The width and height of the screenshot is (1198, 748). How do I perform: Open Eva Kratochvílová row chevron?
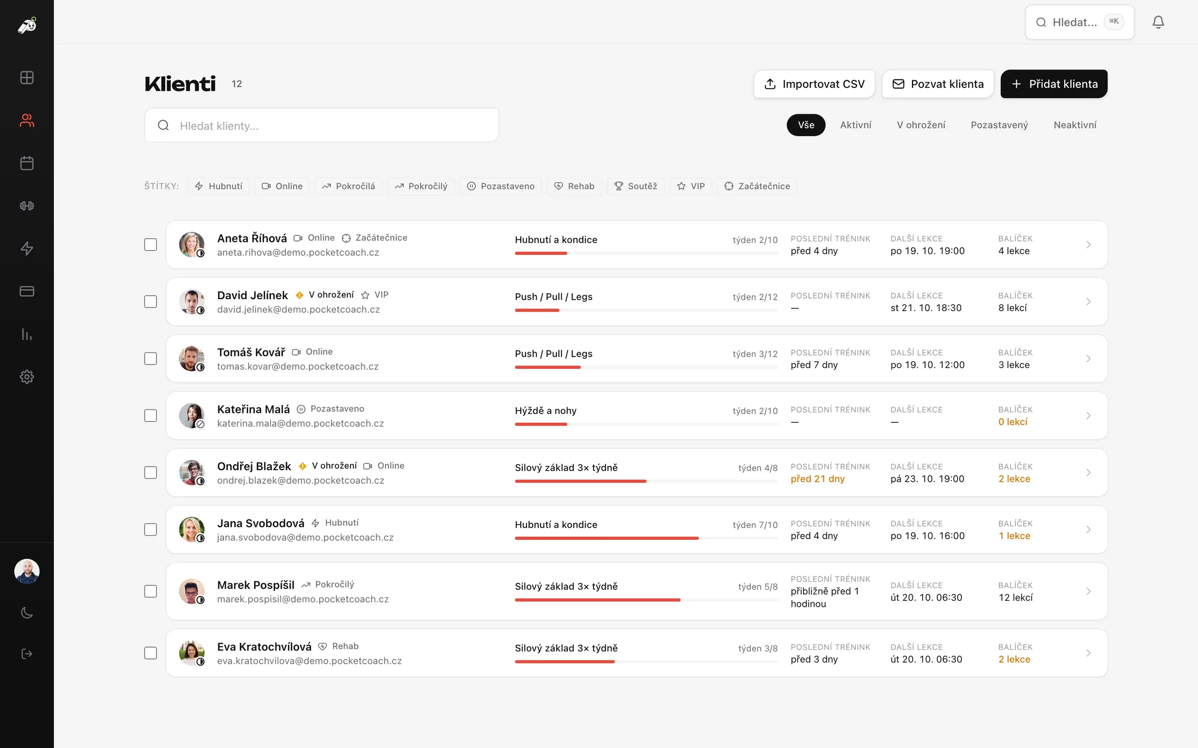tap(1088, 653)
